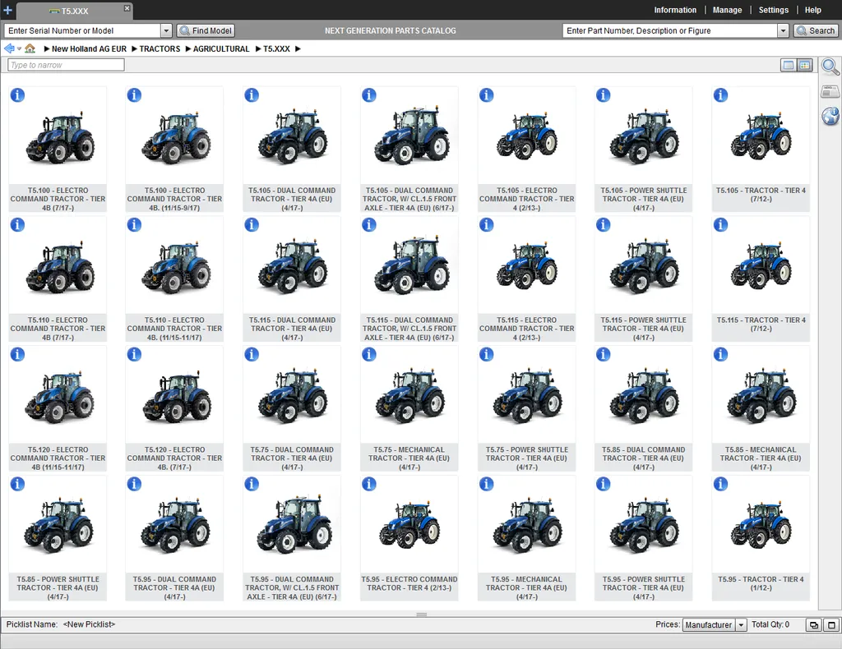
Task: Open T5.110 Electro Command (11/15-11/17) label
Action: click(174, 329)
